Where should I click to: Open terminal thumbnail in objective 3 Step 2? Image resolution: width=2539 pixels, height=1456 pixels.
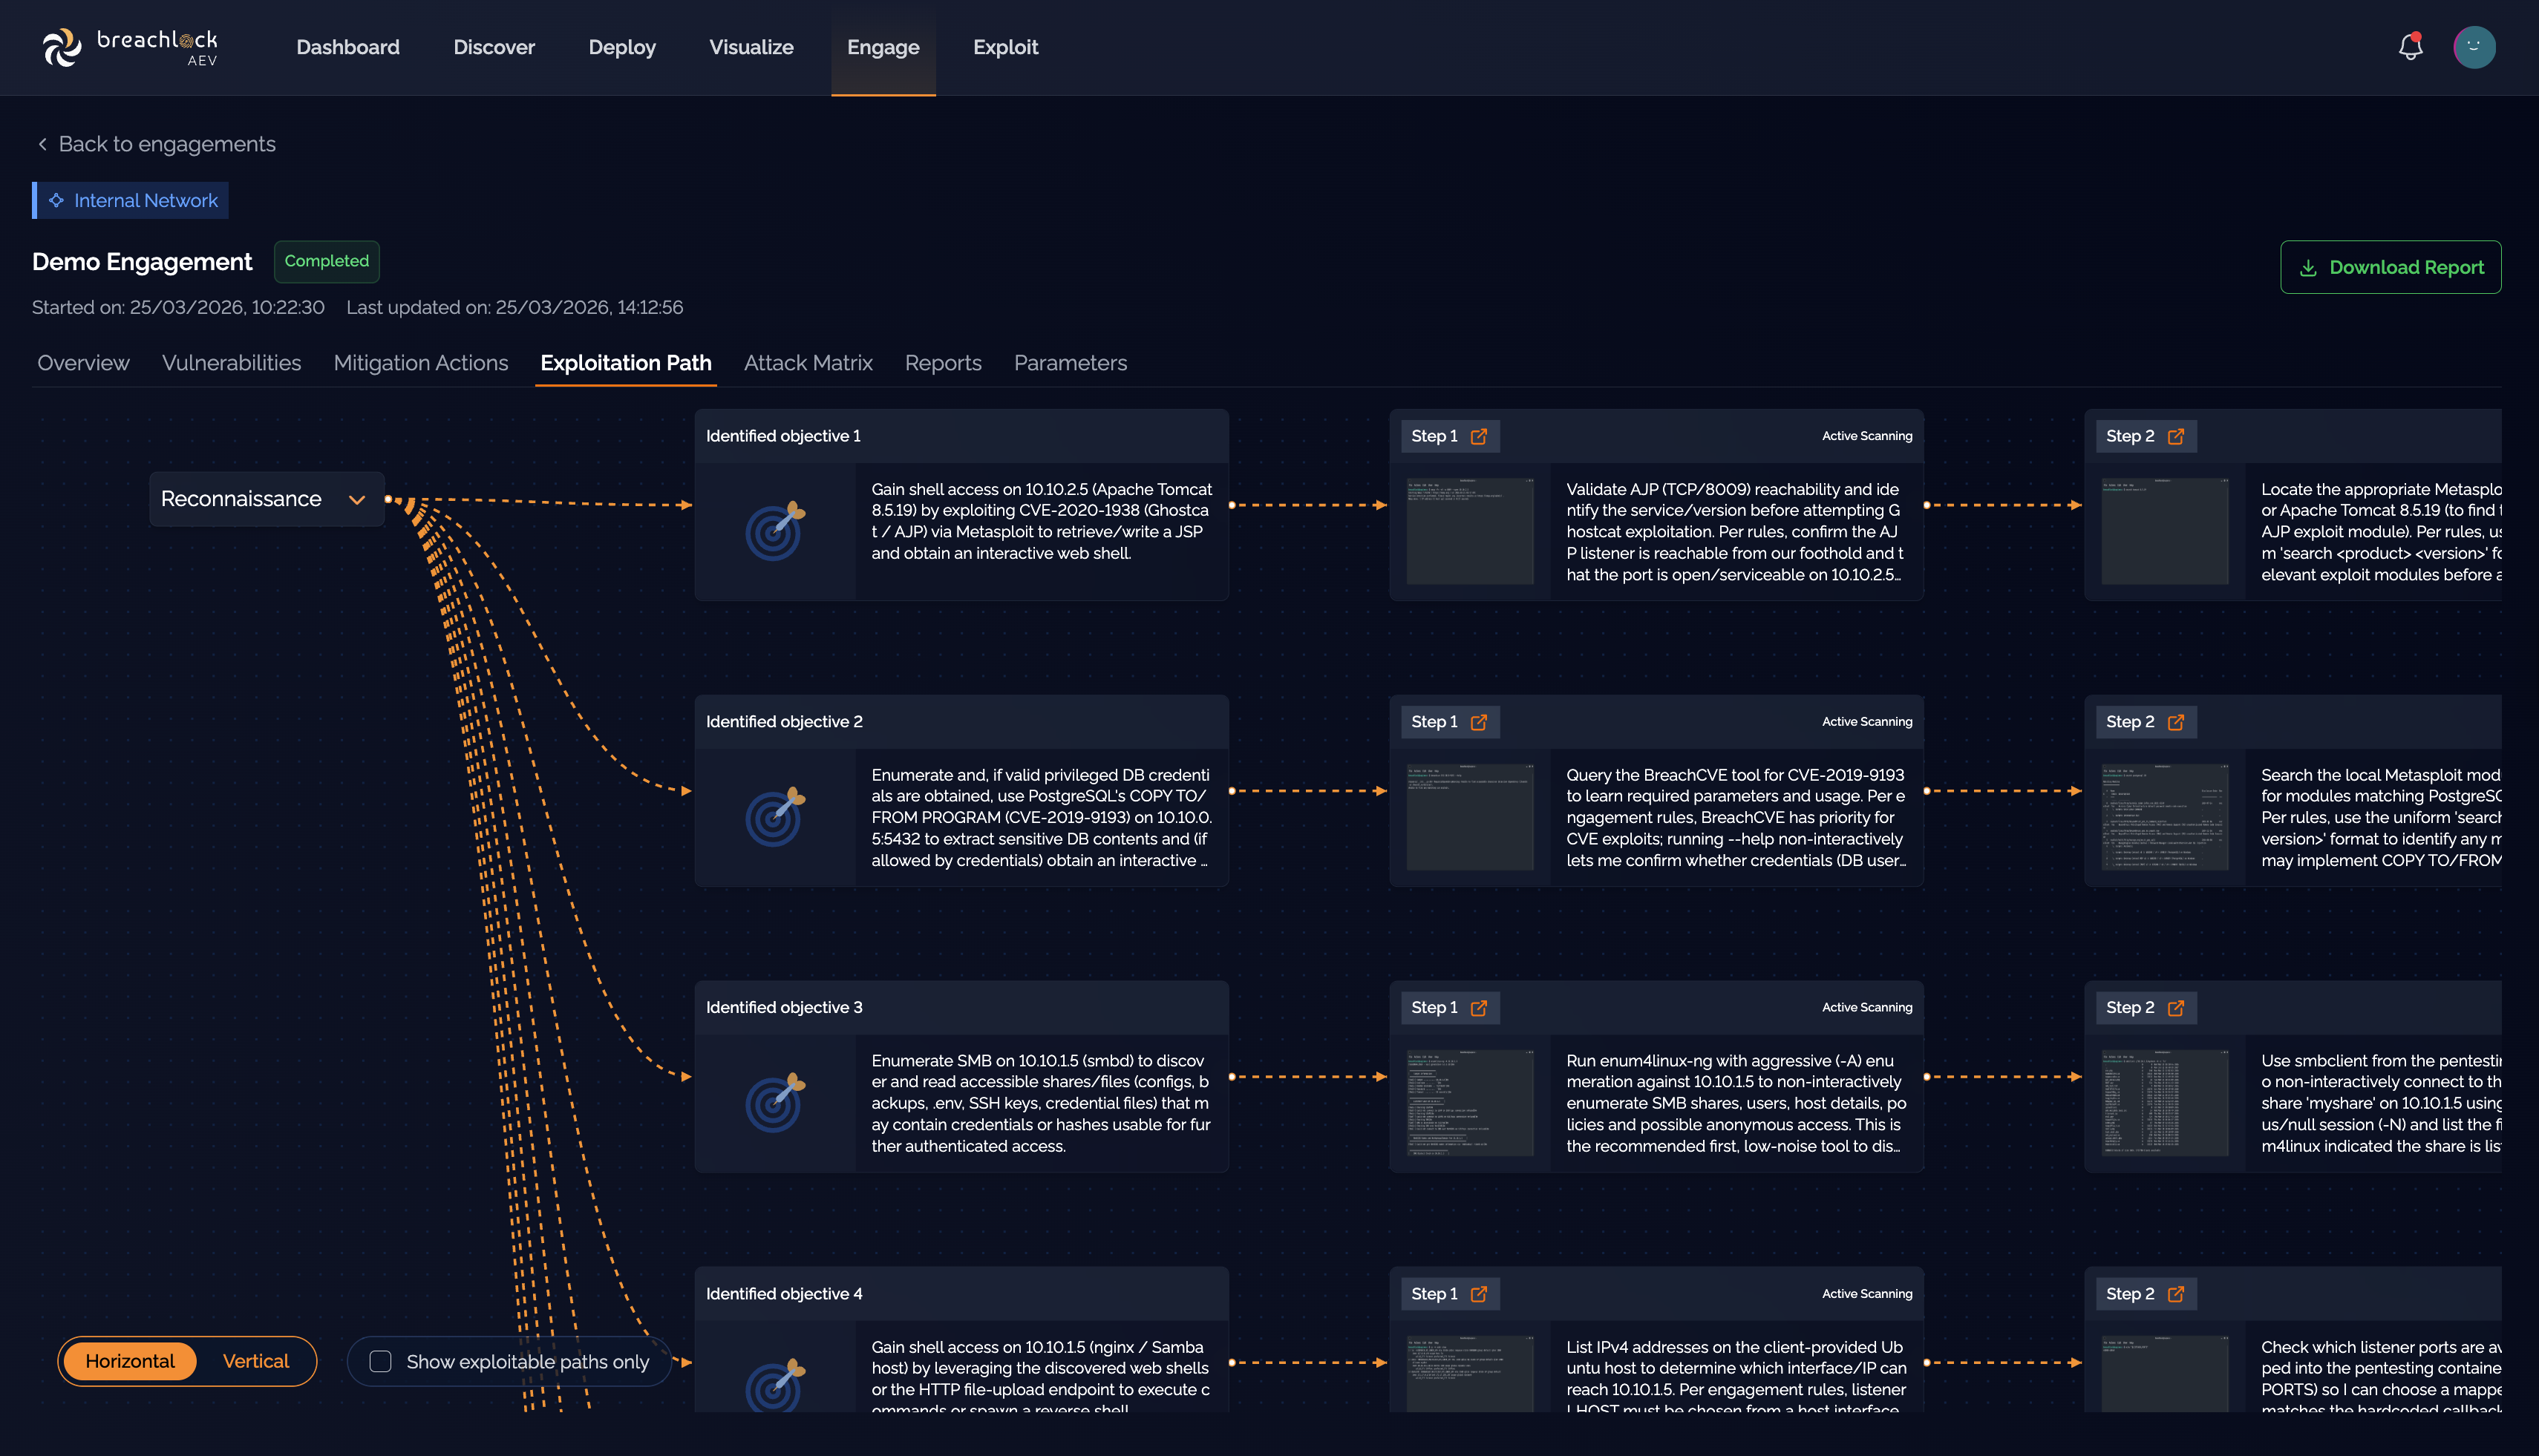(2164, 1103)
